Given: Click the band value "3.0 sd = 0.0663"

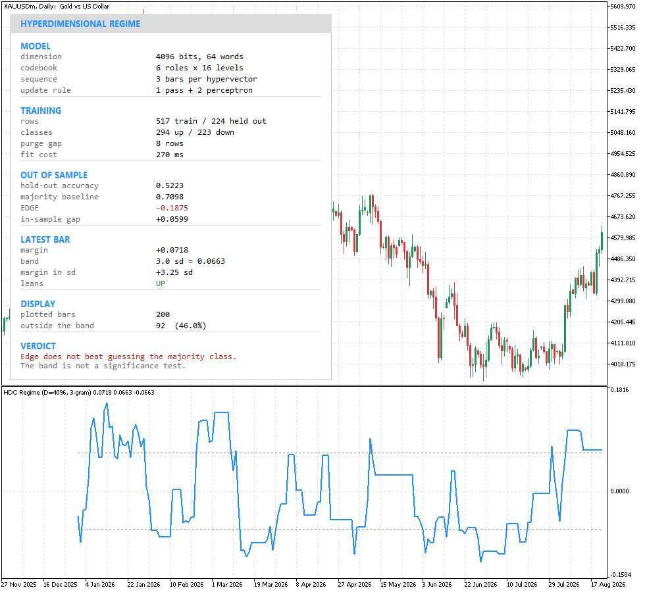Looking at the screenshot, I should (x=190, y=262).
